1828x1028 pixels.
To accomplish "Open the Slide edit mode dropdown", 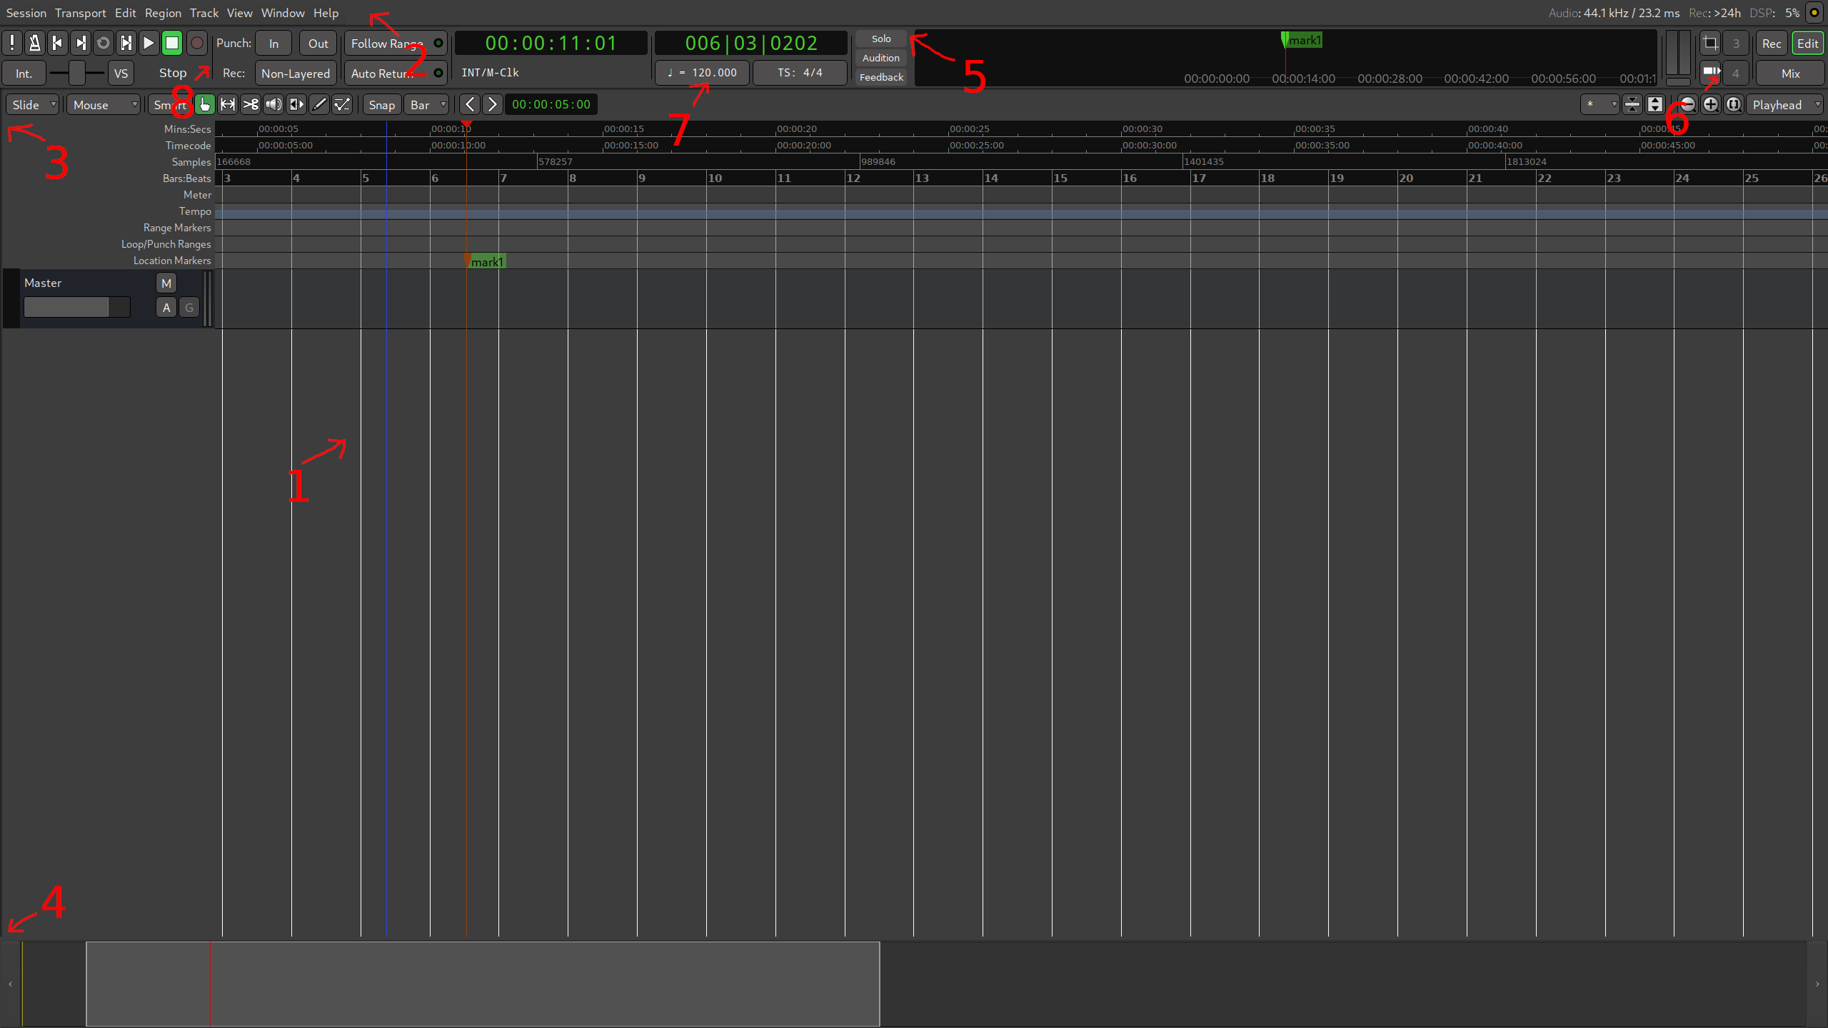I will [x=33, y=105].
